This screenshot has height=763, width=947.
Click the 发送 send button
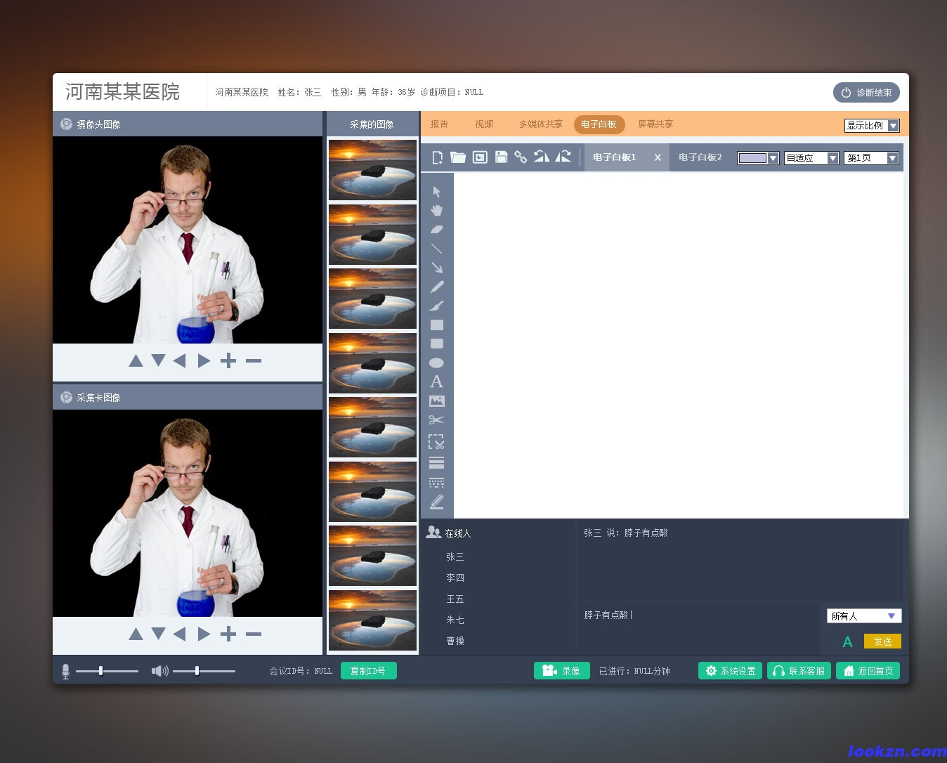882,641
